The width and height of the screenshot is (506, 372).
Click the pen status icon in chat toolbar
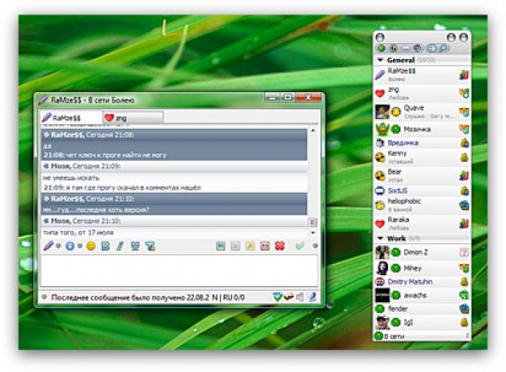(x=48, y=246)
